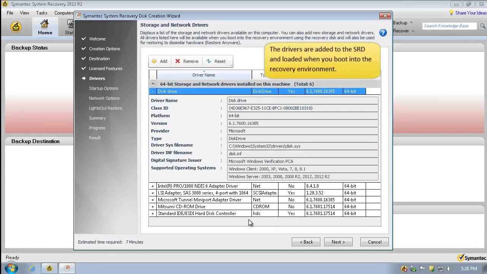Expand the Standard IDE/ESDI Hard Disk Controller row
487x274 pixels.
(153, 213)
